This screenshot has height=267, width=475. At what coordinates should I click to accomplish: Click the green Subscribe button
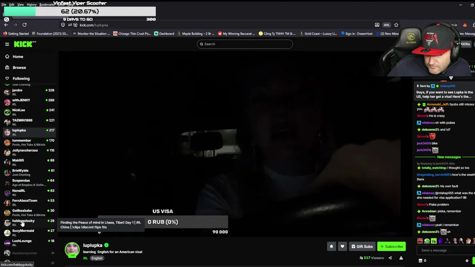(391, 247)
